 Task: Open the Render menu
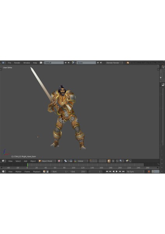pos(17,63)
